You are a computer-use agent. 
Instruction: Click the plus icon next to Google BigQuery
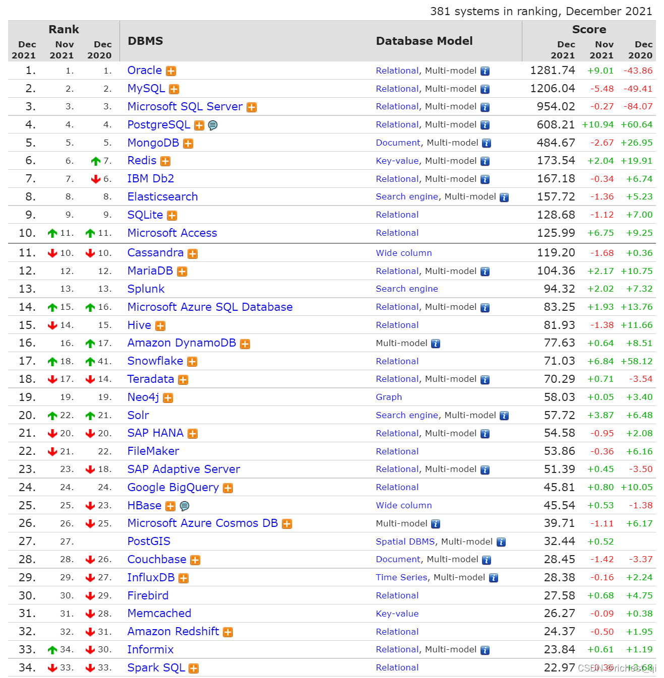(228, 488)
